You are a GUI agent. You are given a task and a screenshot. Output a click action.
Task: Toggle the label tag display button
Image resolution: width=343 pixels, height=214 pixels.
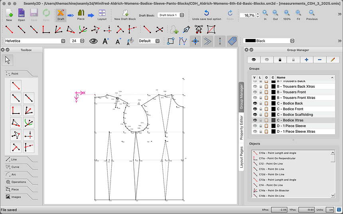pyautogui.click(x=232, y=41)
